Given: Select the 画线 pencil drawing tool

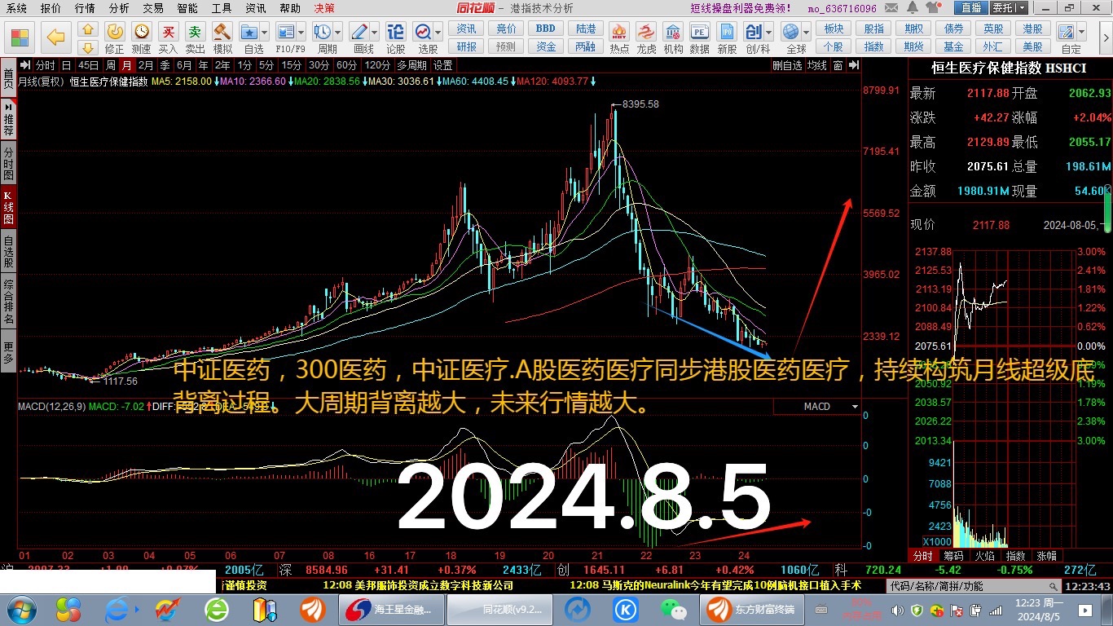Looking at the screenshot, I should click(x=359, y=31).
